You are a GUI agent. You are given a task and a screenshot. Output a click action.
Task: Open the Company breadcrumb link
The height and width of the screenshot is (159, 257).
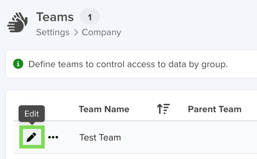[x=102, y=33]
